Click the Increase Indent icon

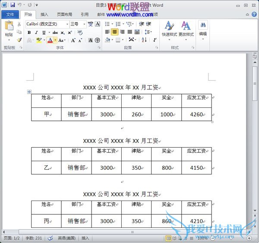pyautogui.click(x=148, y=24)
